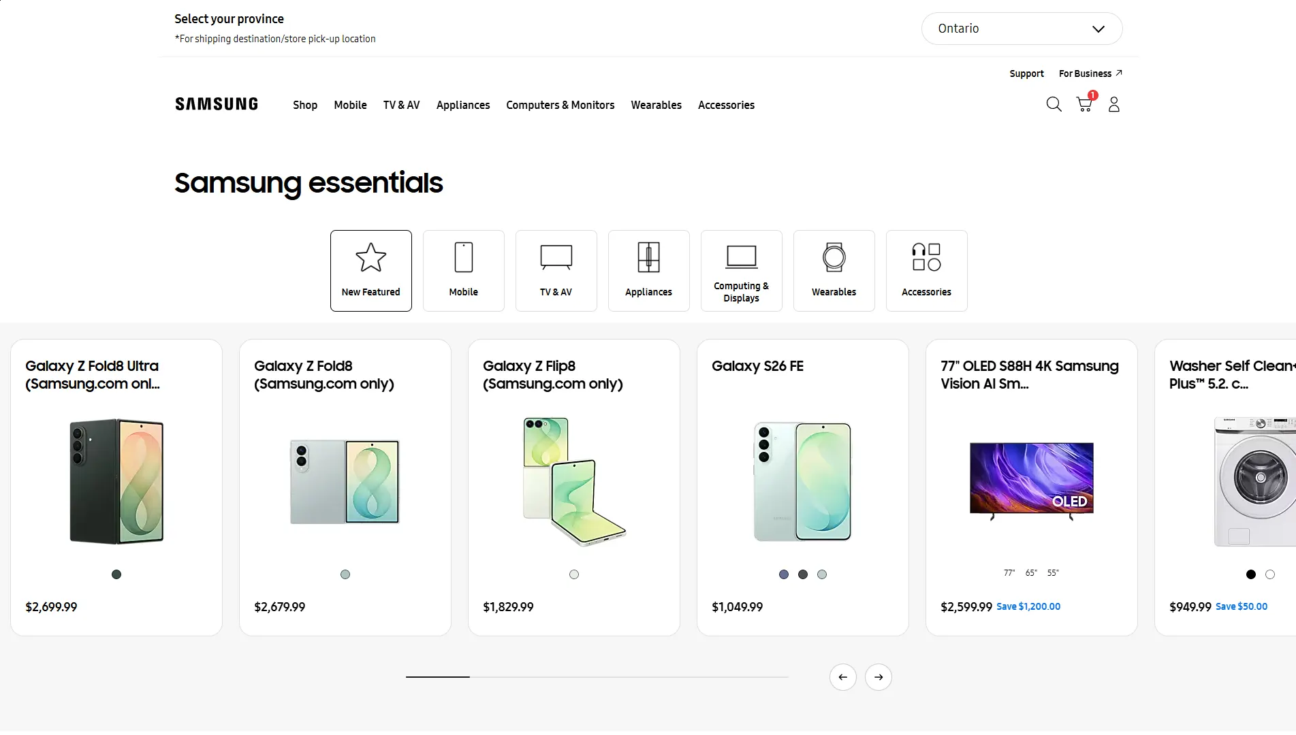Pick Galaxy Z Flip8 white swatch
Viewport: 1296px width, 735px height.
[574, 574]
